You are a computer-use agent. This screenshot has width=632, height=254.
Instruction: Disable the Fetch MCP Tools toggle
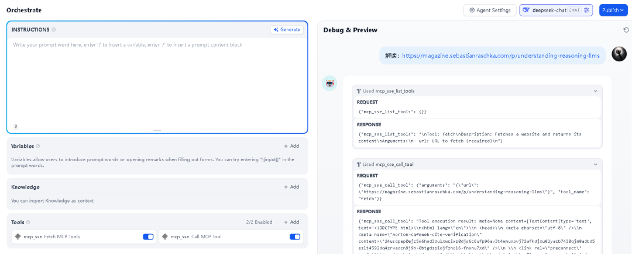148,236
